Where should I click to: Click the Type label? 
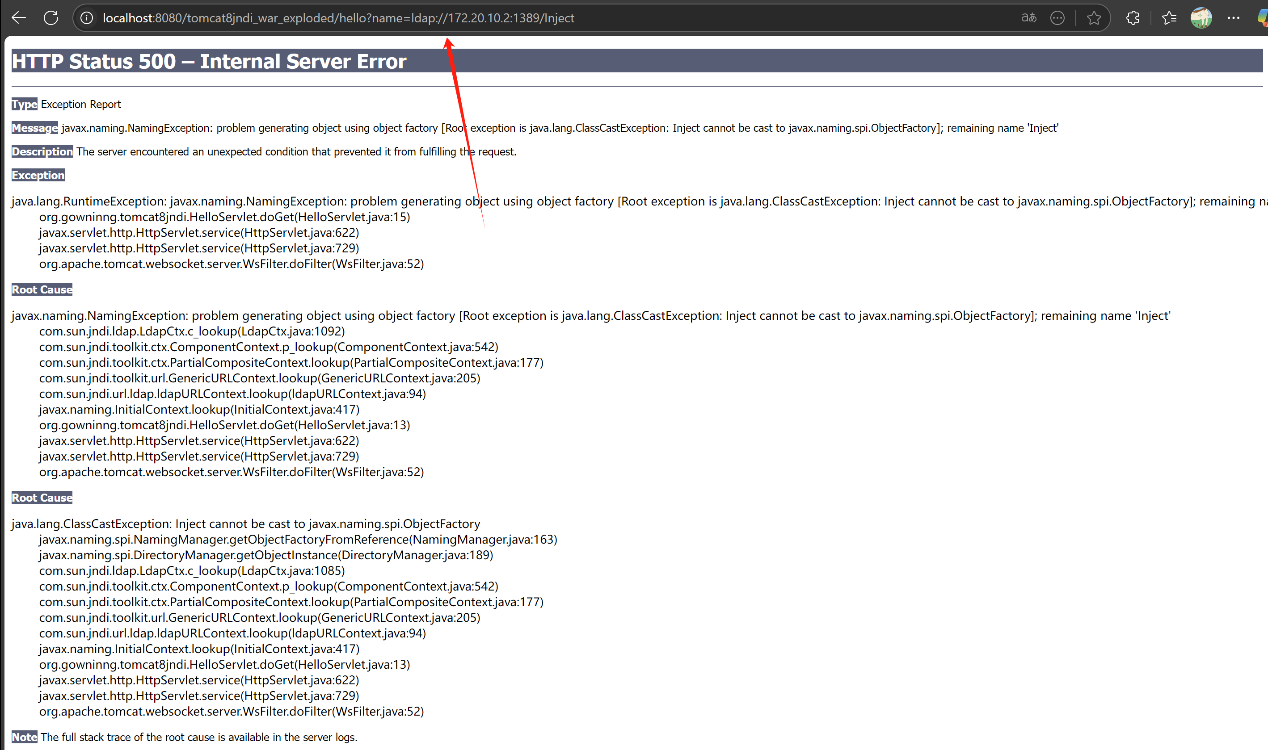(x=24, y=104)
